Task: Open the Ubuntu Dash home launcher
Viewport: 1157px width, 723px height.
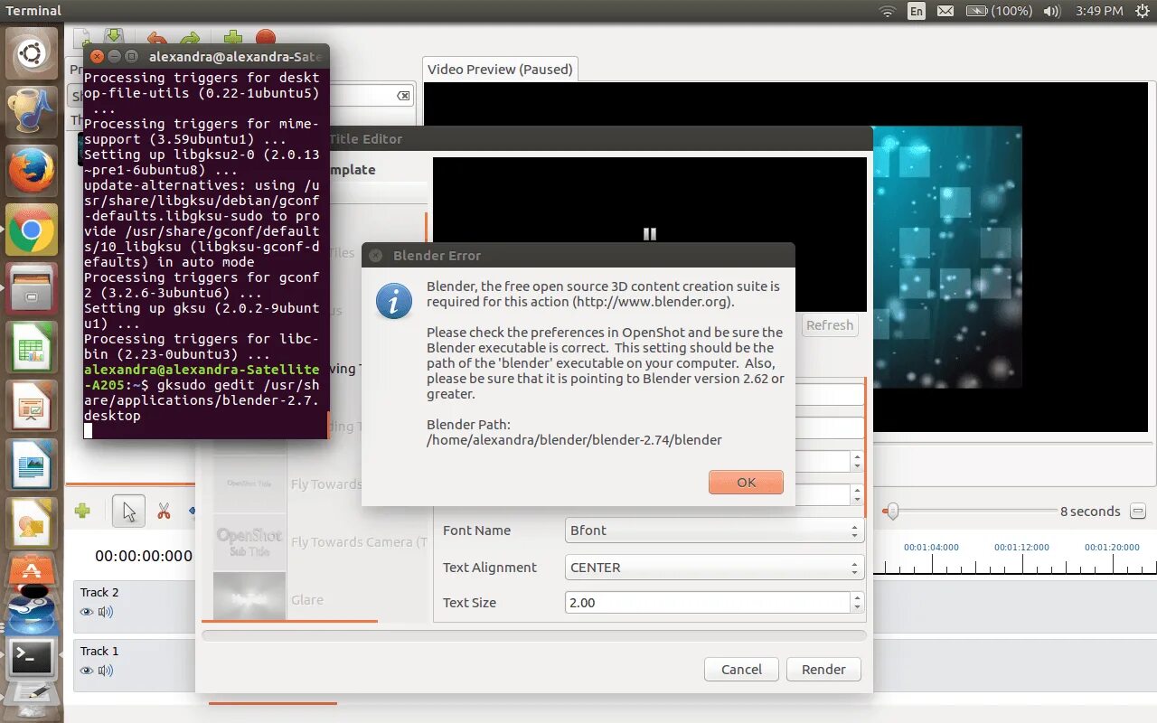Action: point(32,53)
